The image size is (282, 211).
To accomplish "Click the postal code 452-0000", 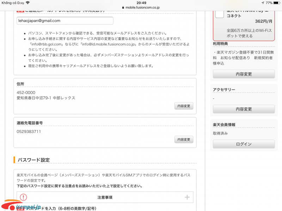I will click(26, 92).
